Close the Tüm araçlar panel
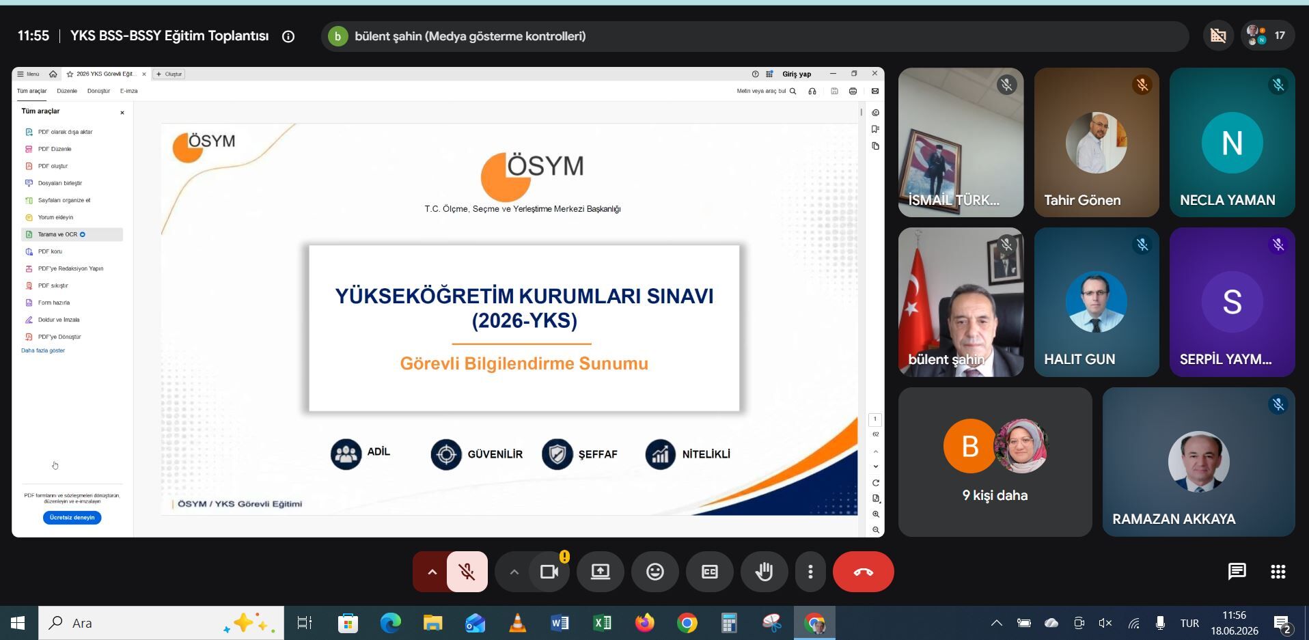Viewport: 1309px width, 640px height. (122, 113)
